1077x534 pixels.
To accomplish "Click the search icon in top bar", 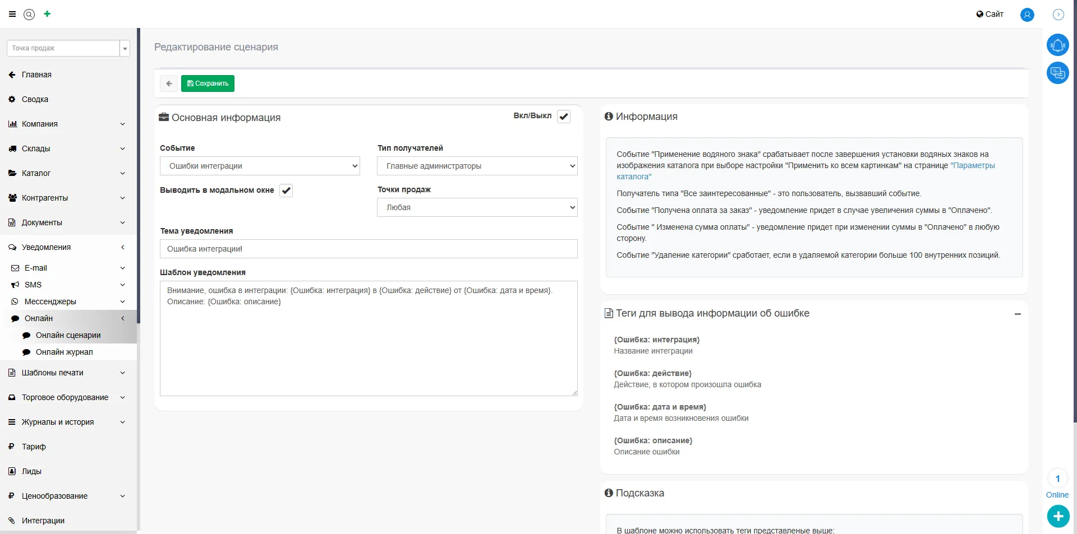I will pos(29,15).
